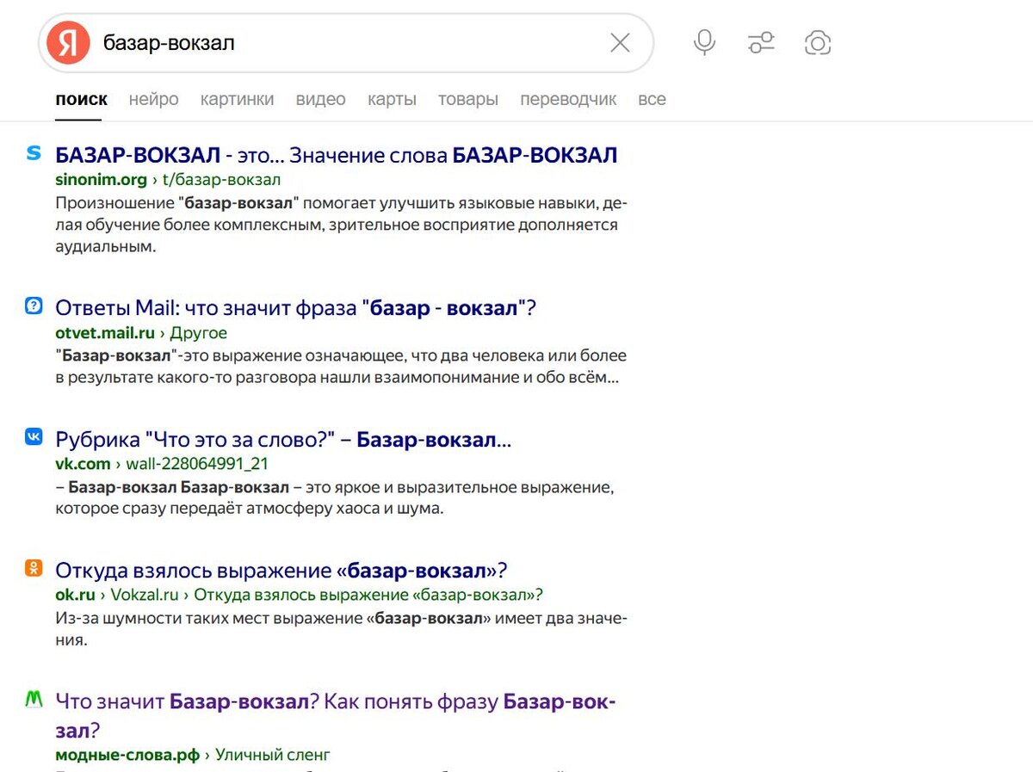Viewport: 1033px width, 772px height.
Task: Open ok.ru domain link
Action: (x=75, y=595)
